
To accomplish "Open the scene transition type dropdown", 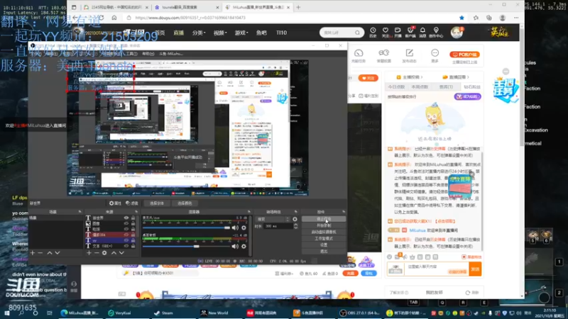I will coord(273,219).
